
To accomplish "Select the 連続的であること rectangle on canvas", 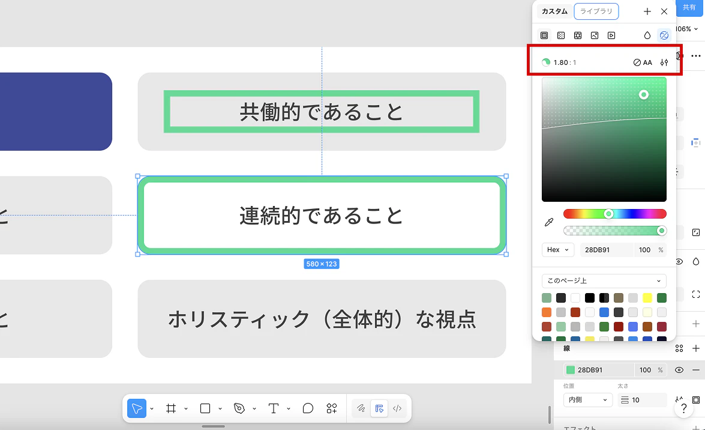I will click(x=322, y=215).
